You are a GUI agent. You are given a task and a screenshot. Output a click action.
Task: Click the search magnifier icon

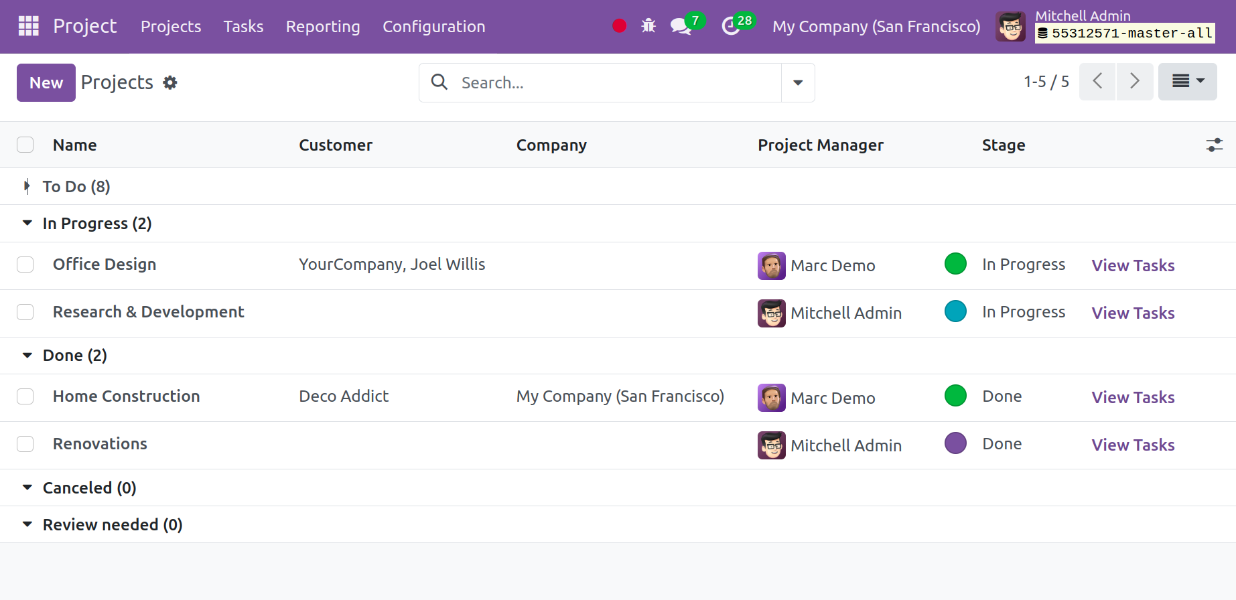[439, 82]
